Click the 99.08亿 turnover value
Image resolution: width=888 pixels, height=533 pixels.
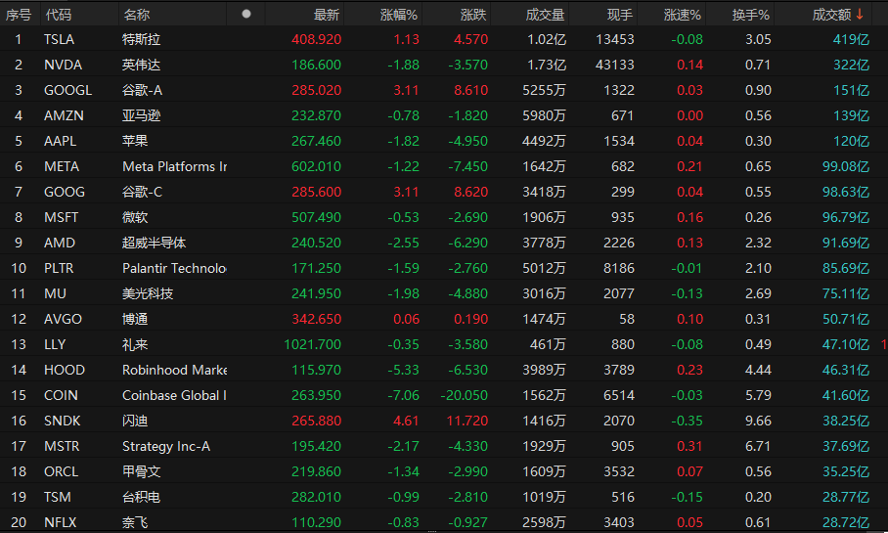pos(846,166)
